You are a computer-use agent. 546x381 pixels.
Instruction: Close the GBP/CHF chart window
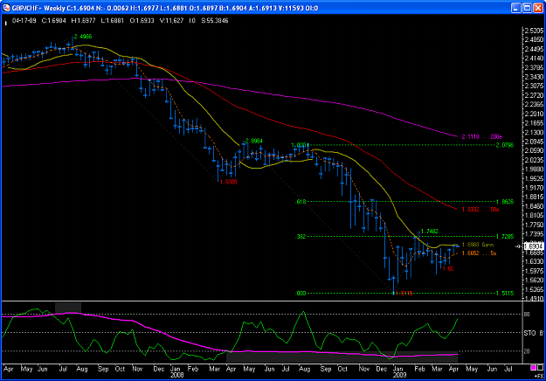tap(538, 8)
